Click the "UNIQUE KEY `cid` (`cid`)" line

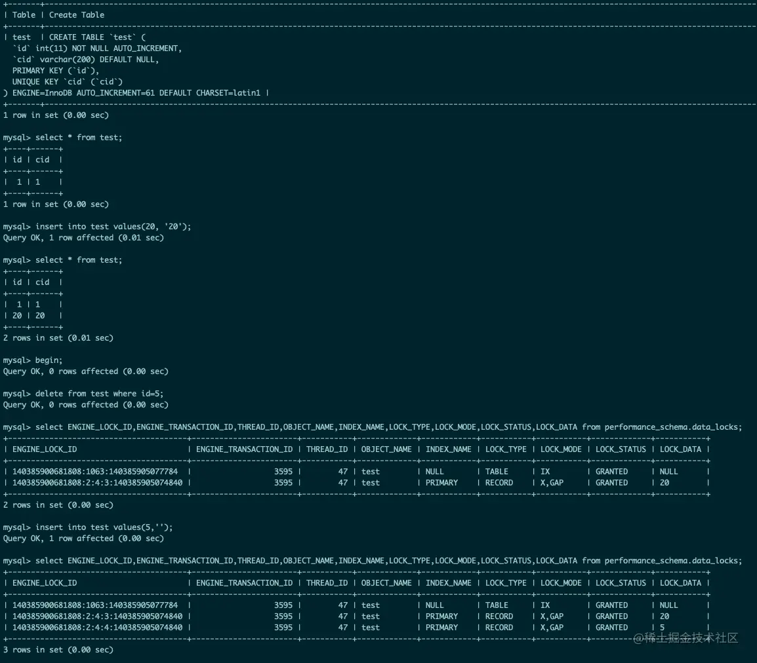coord(68,81)
